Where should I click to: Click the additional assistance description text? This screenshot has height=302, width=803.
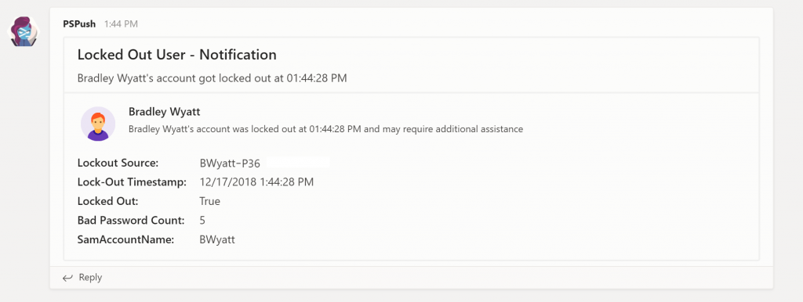(x=325, y=129)
